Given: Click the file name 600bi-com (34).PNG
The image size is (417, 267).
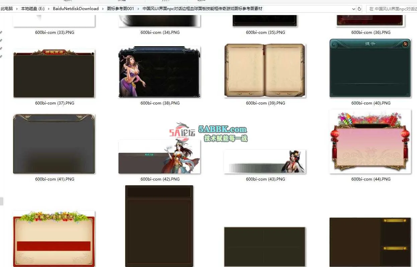Looking at the screenshot, I should tap(160, 32).
